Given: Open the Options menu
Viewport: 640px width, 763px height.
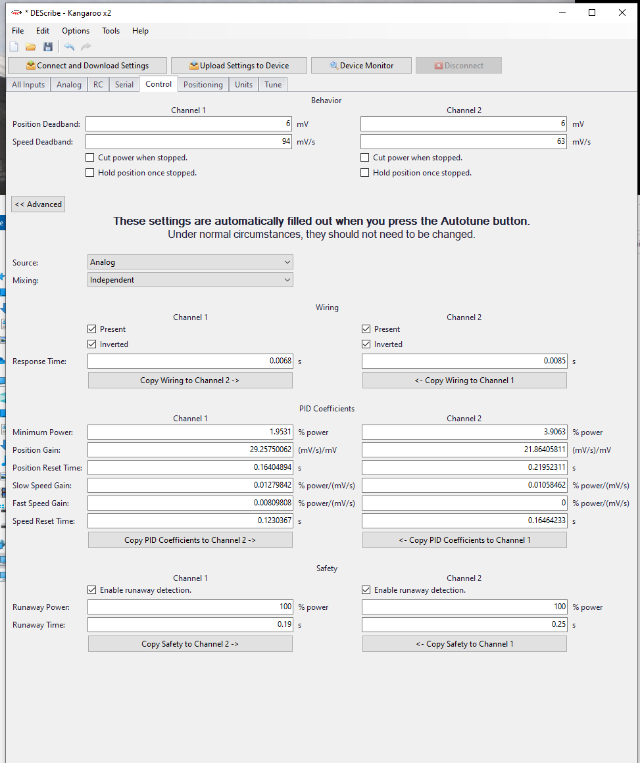Looking at the screenshot, I should (76, 31).
